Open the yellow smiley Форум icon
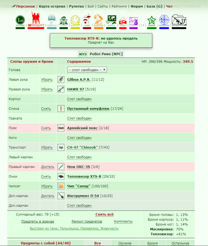The image size is (208, 246). (75, 22)
